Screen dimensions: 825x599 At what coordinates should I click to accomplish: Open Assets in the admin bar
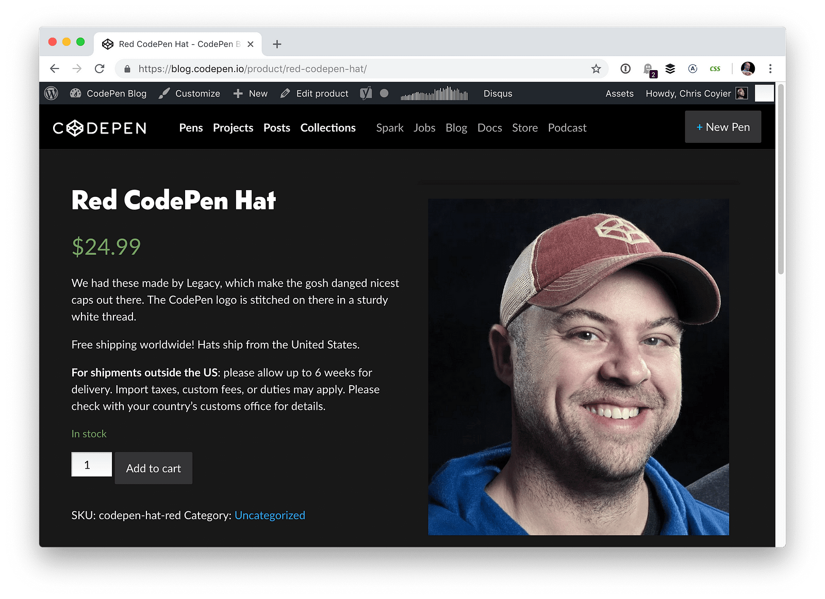(x=619, y=93)
